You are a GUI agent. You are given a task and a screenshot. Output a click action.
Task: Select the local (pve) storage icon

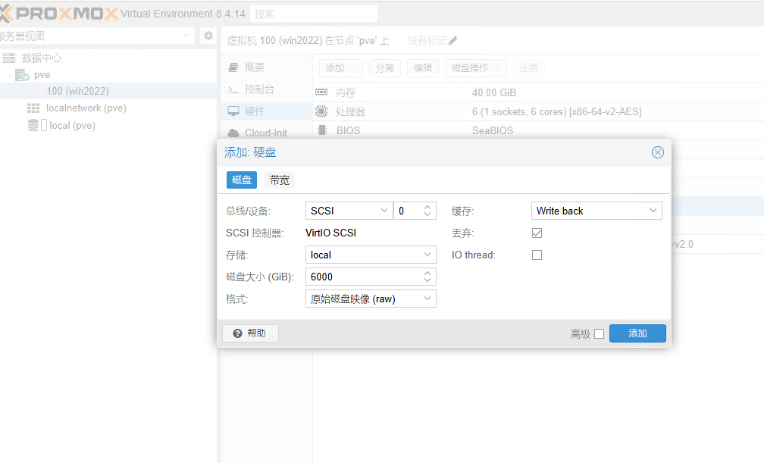(33, 126)
